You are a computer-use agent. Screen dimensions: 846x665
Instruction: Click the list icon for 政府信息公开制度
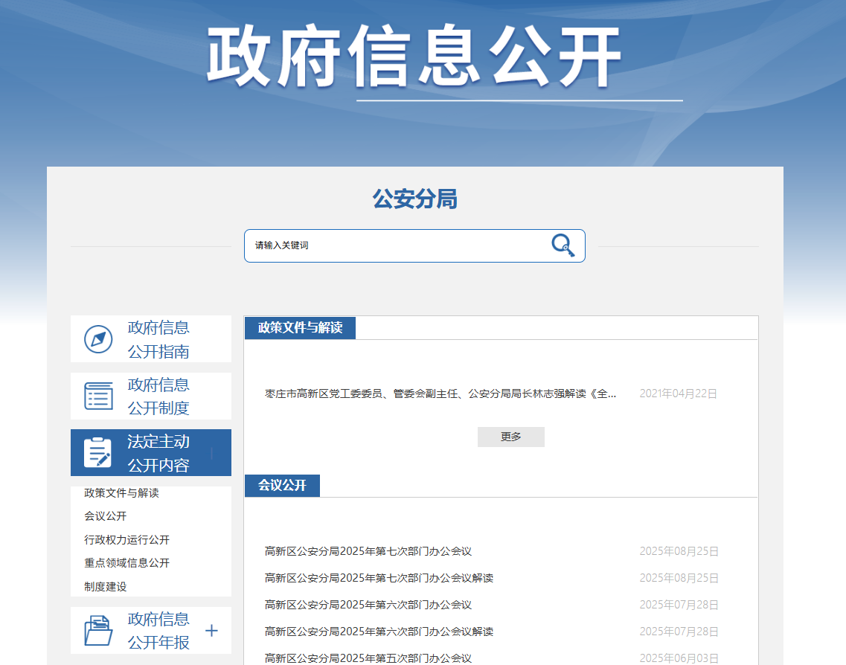98,396
